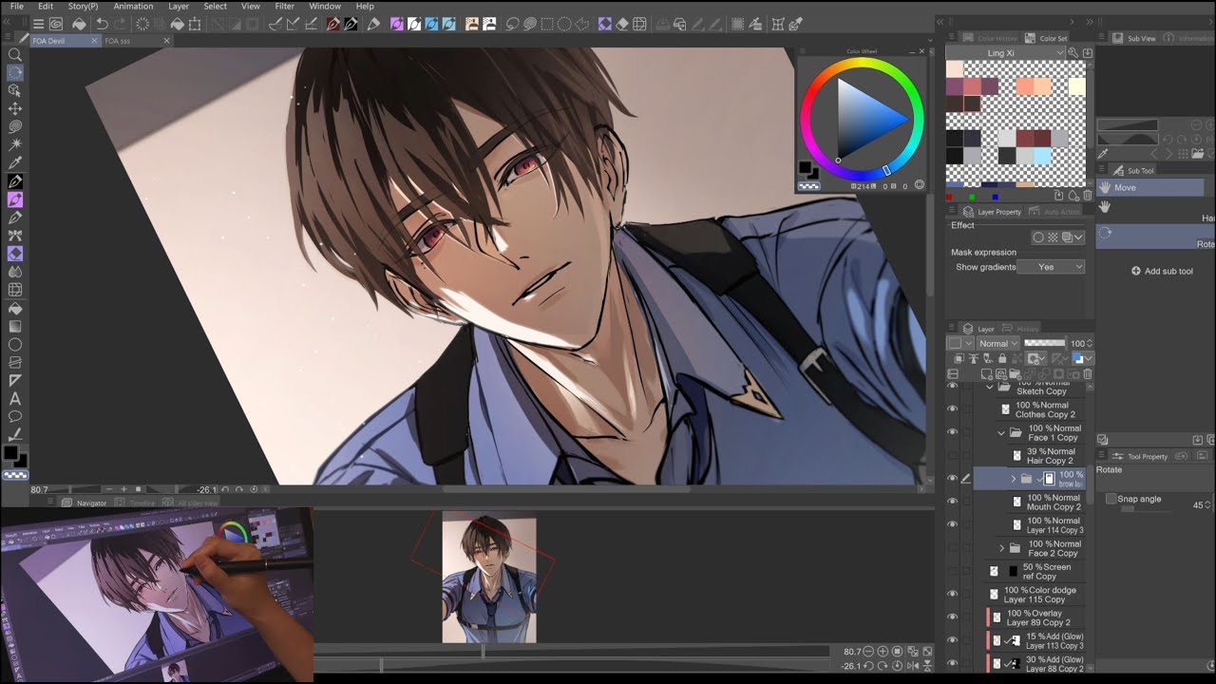
Task: Select the Gradient tool
Action: tap(15, 326)
